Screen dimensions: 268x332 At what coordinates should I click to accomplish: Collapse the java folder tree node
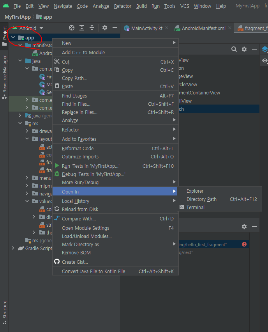(x=20, y=61)
